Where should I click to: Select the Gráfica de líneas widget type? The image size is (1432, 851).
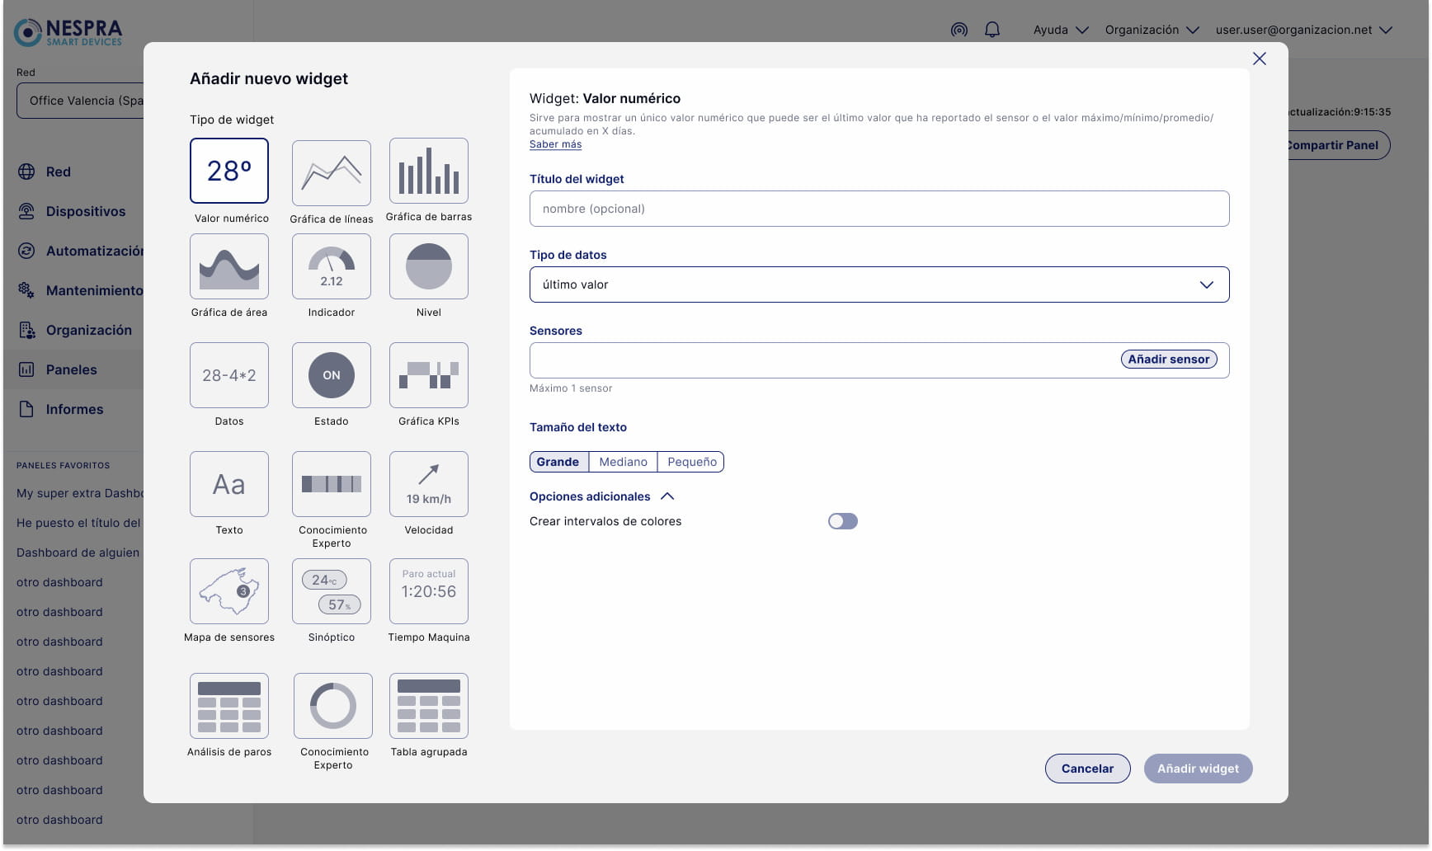[x=331, y=173]
